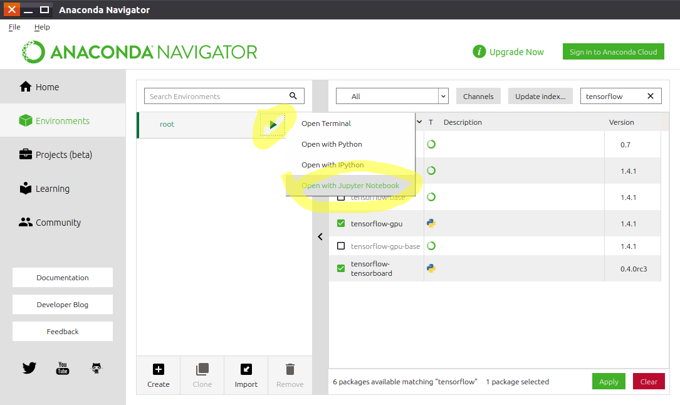Click the Upgrade Now info icon
This screenshot has width=680, height=405.
click(479, 51)
